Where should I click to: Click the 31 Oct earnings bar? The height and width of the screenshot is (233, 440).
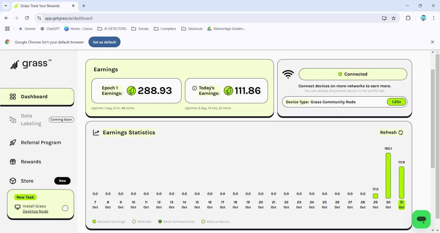pyautogui.click(x=401, y=182)
